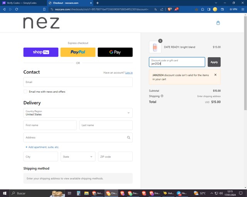Open a new browser tab
The image size is (247, 197).
tap(97, 3)
